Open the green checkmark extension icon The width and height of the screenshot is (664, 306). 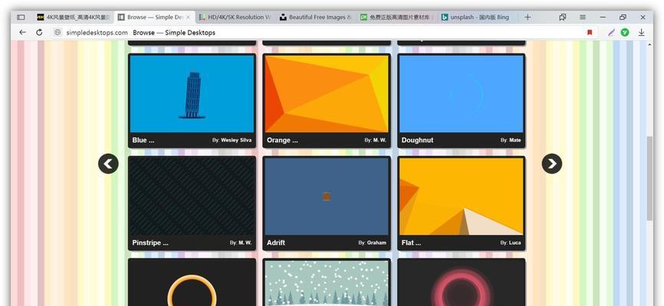pyautogui.click(x=625, y=33)
